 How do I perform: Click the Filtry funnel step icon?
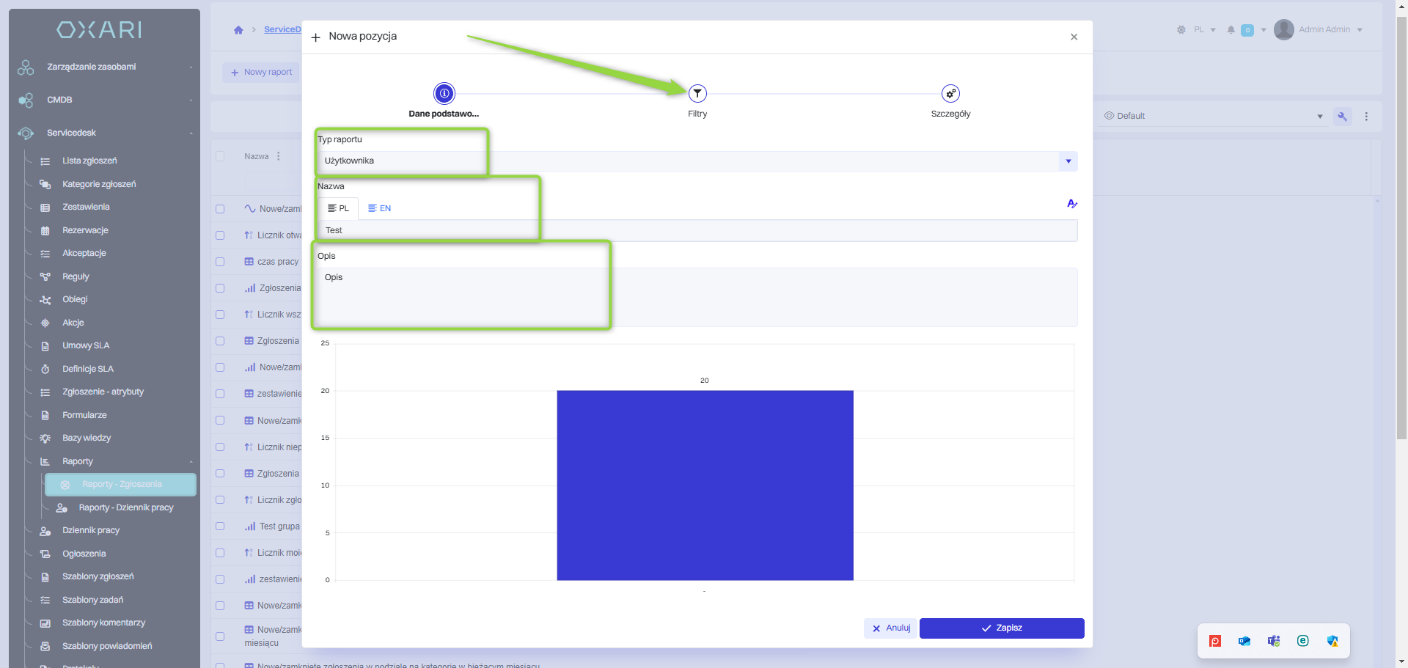click(x=697, y=94)
